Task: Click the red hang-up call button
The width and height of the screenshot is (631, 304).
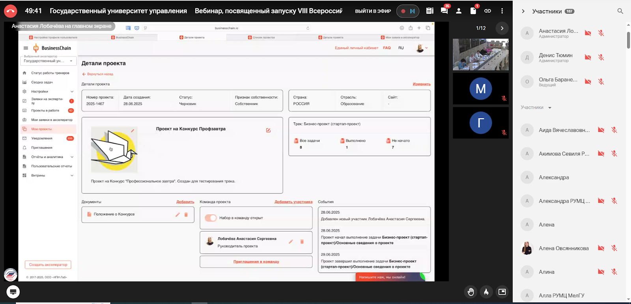Action: (11, 11)
